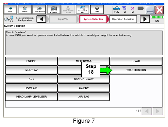Choose the AIR BAG system
The image size is (168, 127).
(84, 96)
